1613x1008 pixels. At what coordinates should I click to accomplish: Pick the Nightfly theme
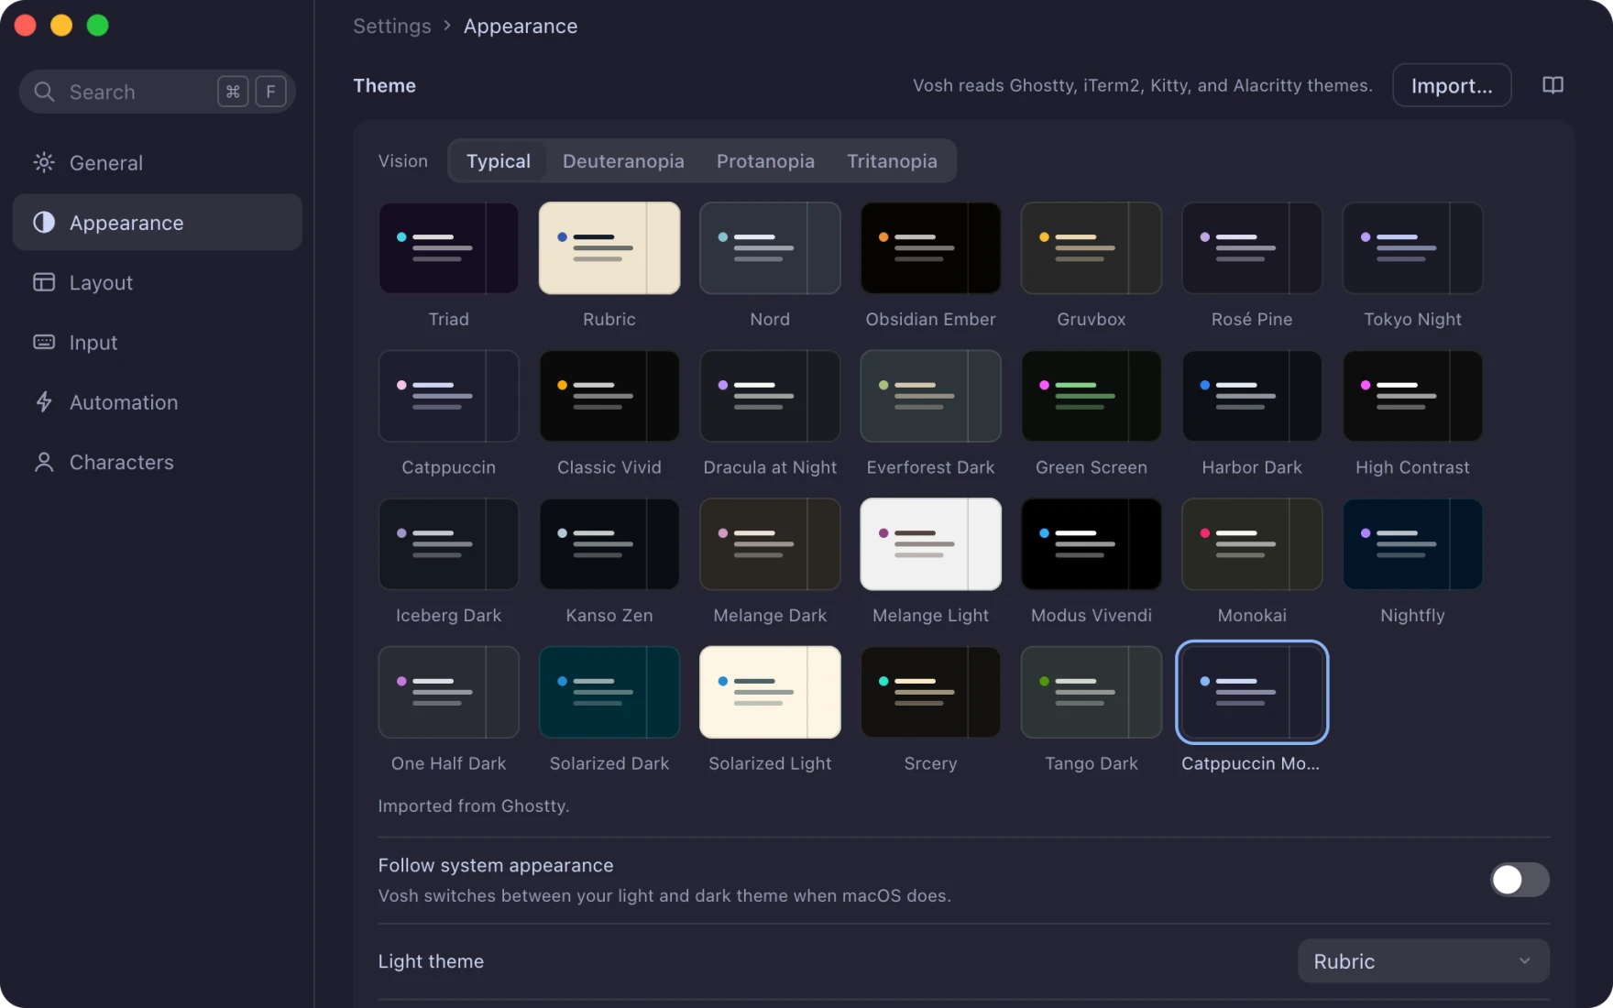pyautogui.click(x=1412, y=544)
